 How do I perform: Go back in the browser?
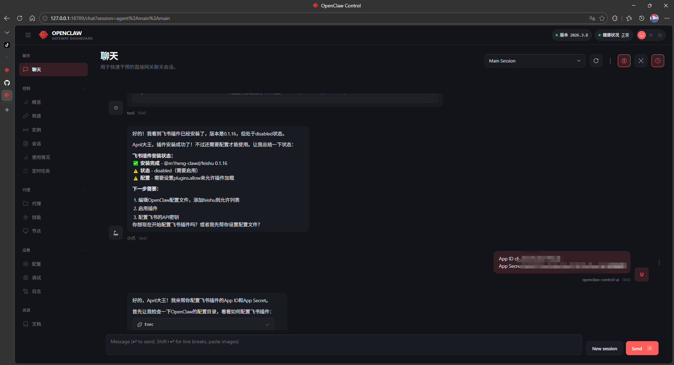7,18
